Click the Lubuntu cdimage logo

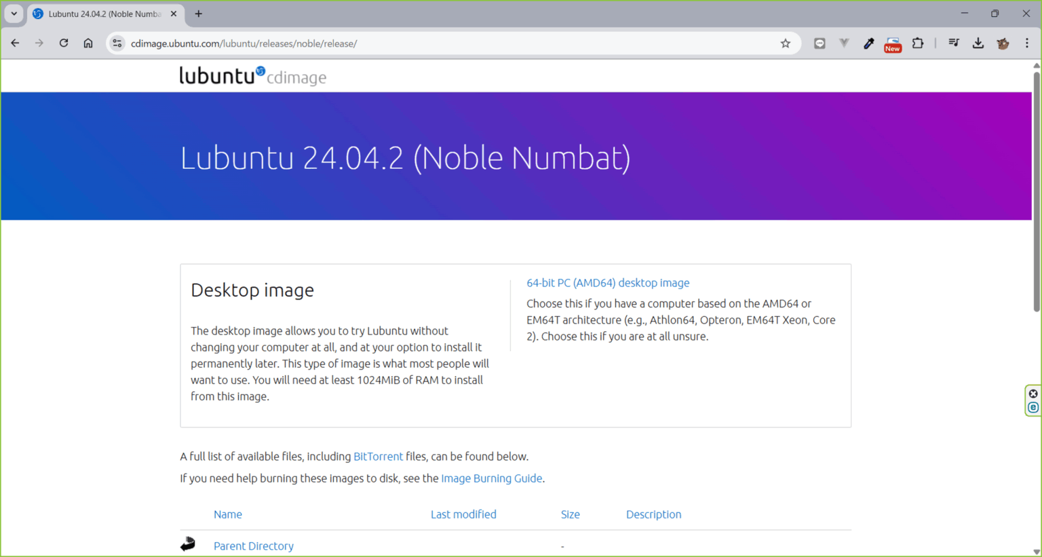[x=252, y=75]
